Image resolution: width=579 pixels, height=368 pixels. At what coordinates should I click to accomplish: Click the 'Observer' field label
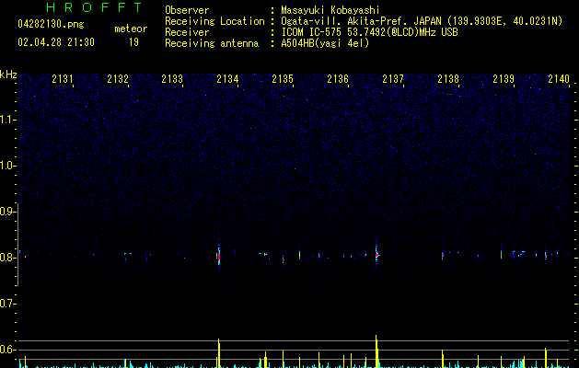[187, 10]
